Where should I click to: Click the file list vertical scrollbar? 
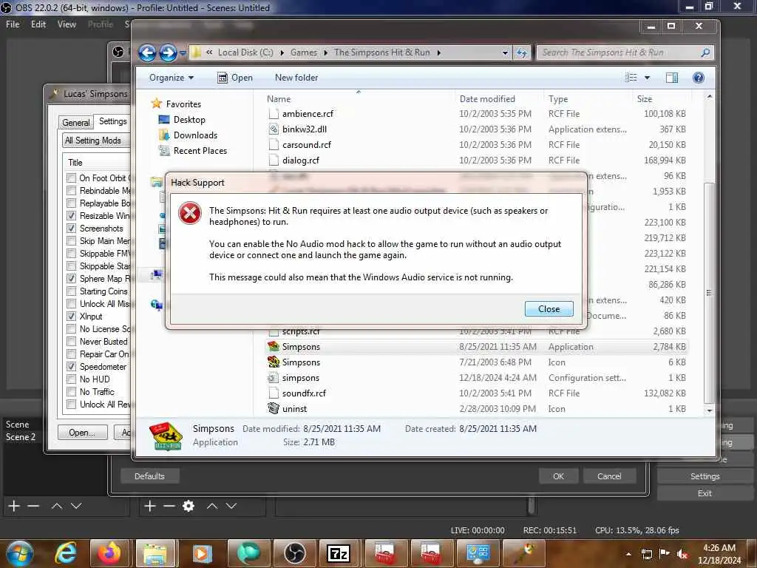click(x=709, y=292)
